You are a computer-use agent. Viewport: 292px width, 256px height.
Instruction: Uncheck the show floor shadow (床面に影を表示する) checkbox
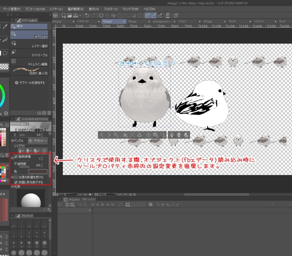pyautogui.click(x=16, y=182)
